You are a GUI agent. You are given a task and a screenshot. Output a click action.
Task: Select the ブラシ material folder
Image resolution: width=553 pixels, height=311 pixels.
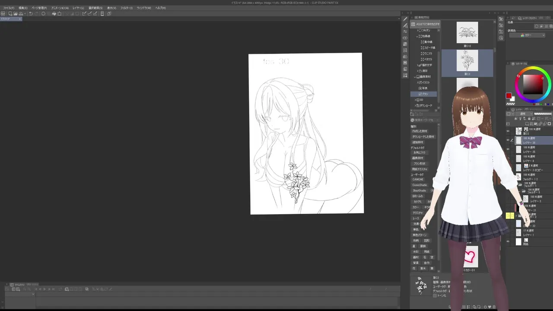coord(423,94)
